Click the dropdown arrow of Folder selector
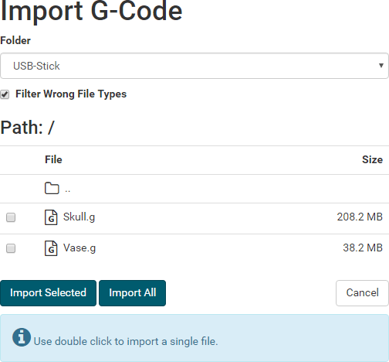389x362 pixels. click(x=381, y=66)
